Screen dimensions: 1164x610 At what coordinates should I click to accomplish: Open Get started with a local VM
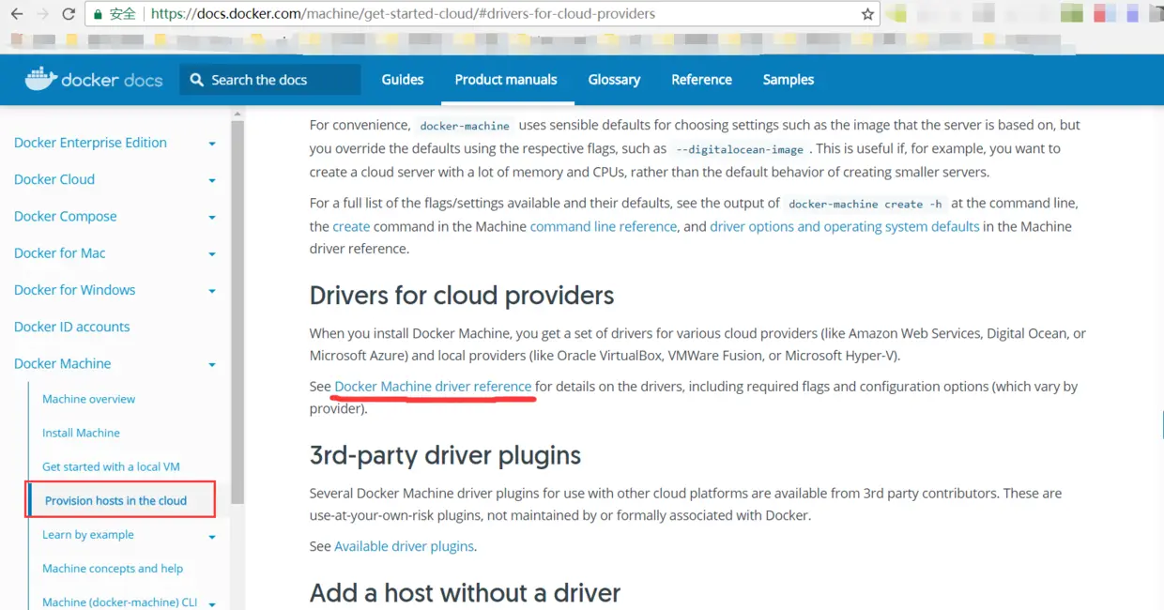(x=111, y=466)
